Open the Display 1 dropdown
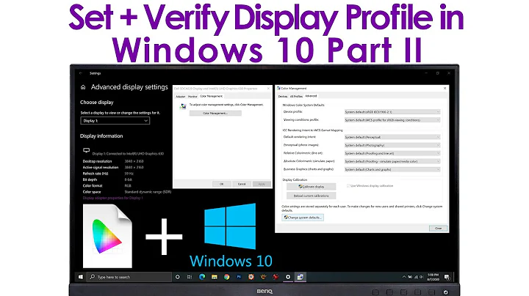The image size is (529, 296). point(115,121)
